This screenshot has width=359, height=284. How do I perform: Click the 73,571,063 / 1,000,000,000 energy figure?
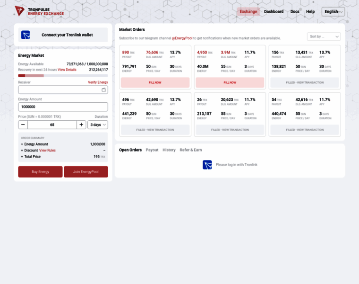87,64
